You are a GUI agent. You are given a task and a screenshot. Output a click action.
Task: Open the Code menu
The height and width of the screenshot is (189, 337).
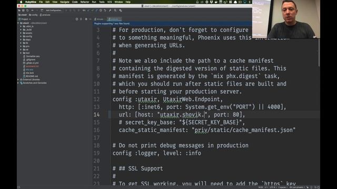pyautogui.click(x=75, y=2)
